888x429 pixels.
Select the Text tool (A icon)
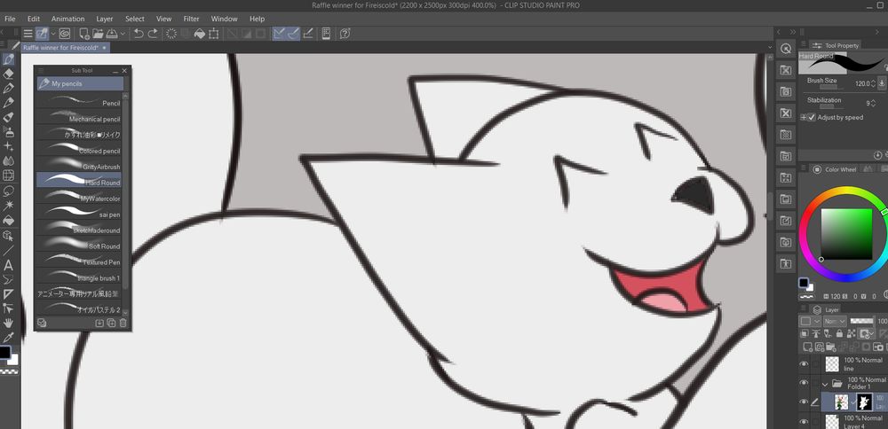click(8, 264)
